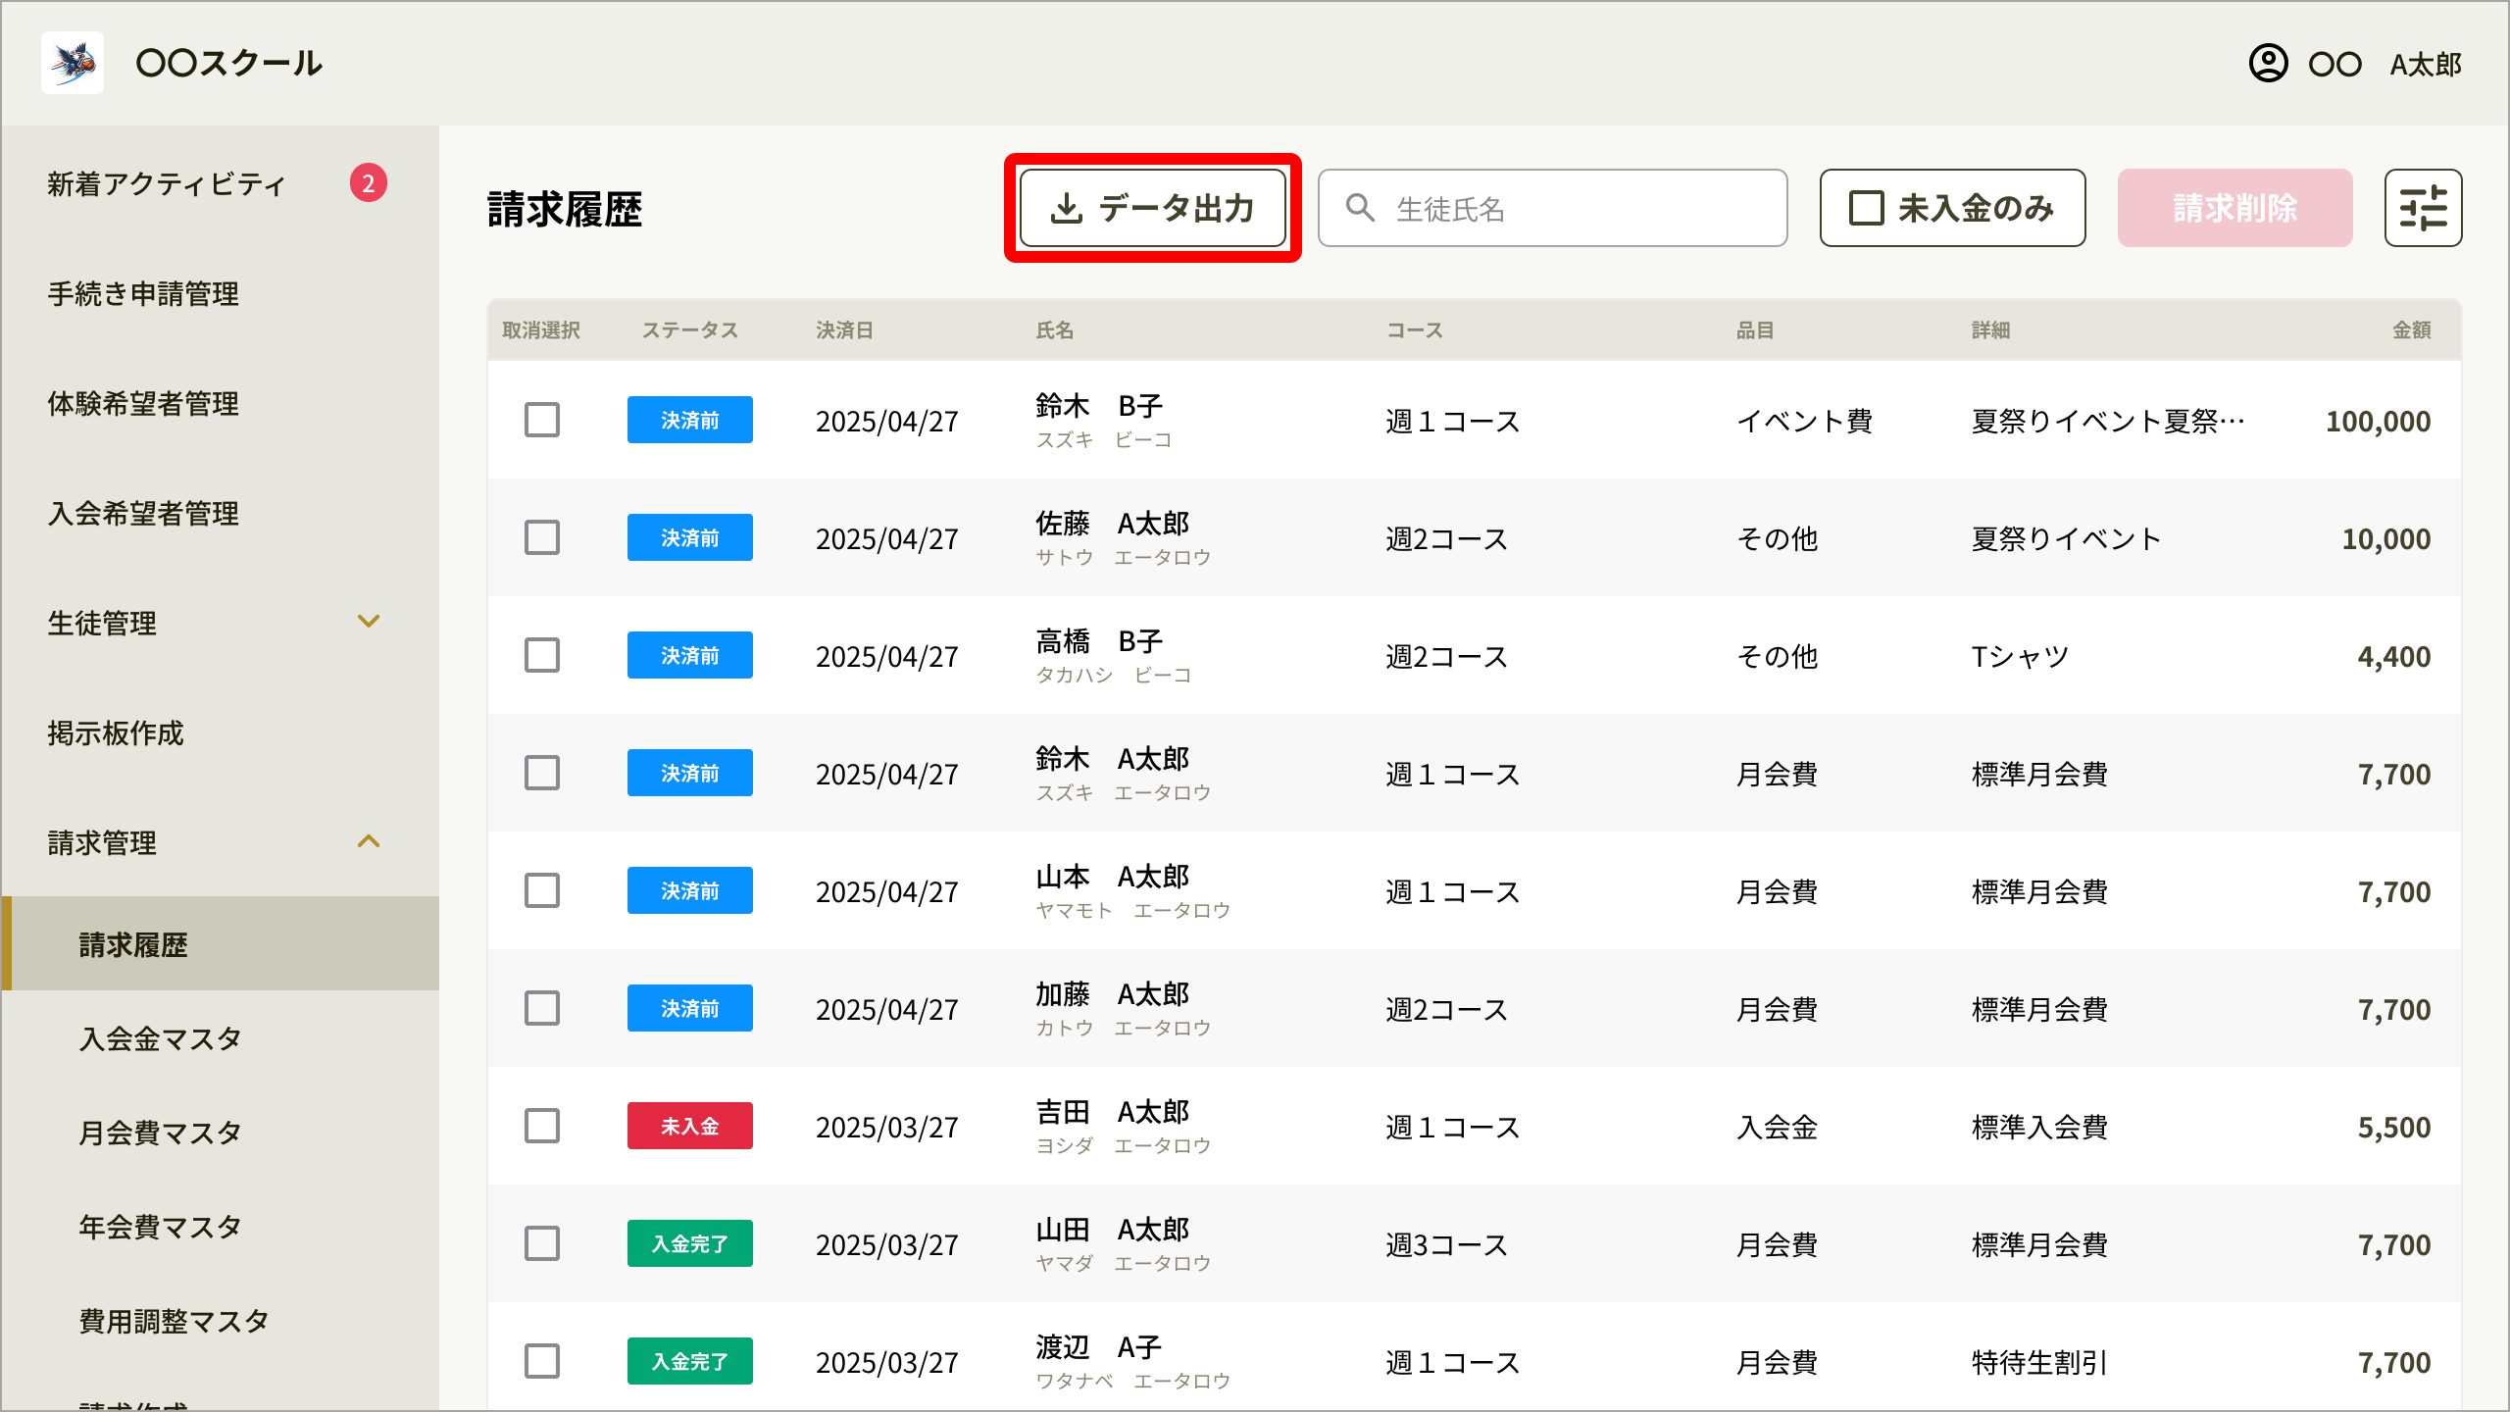Check the row for 渡辺 A子
Viewport: 2510px width, 1412px height.
542,1361
